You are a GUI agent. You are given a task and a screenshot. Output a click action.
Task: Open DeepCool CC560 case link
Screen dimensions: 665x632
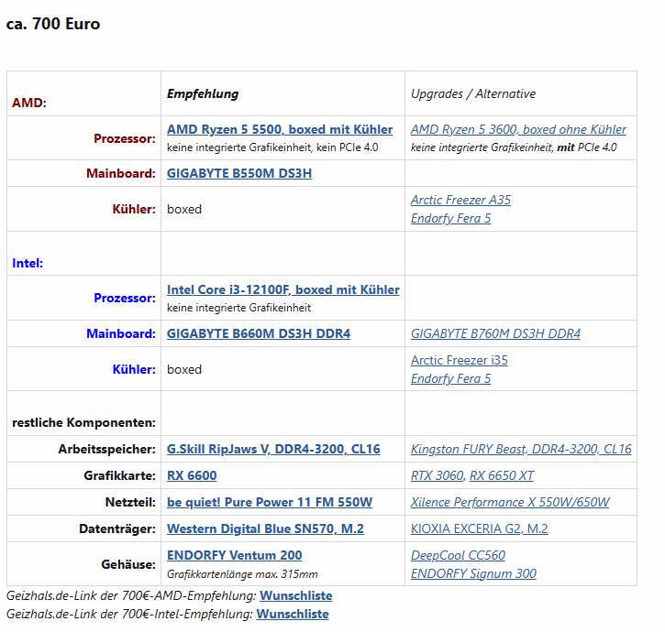tap(458, 555)
